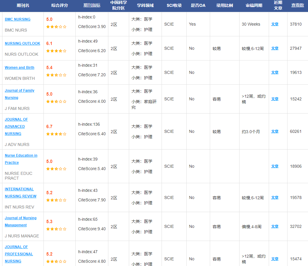Open Journal of Family Nursing link
Image resolution: width=308 pixels, height=266 pixels.
point(19,91)
